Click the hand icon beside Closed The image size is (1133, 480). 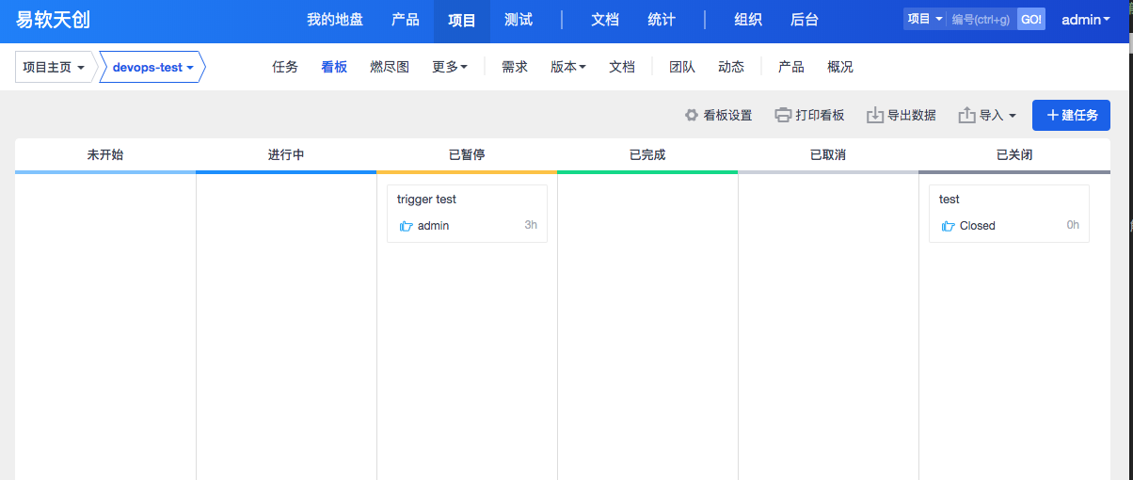click(x=949, y=226)
